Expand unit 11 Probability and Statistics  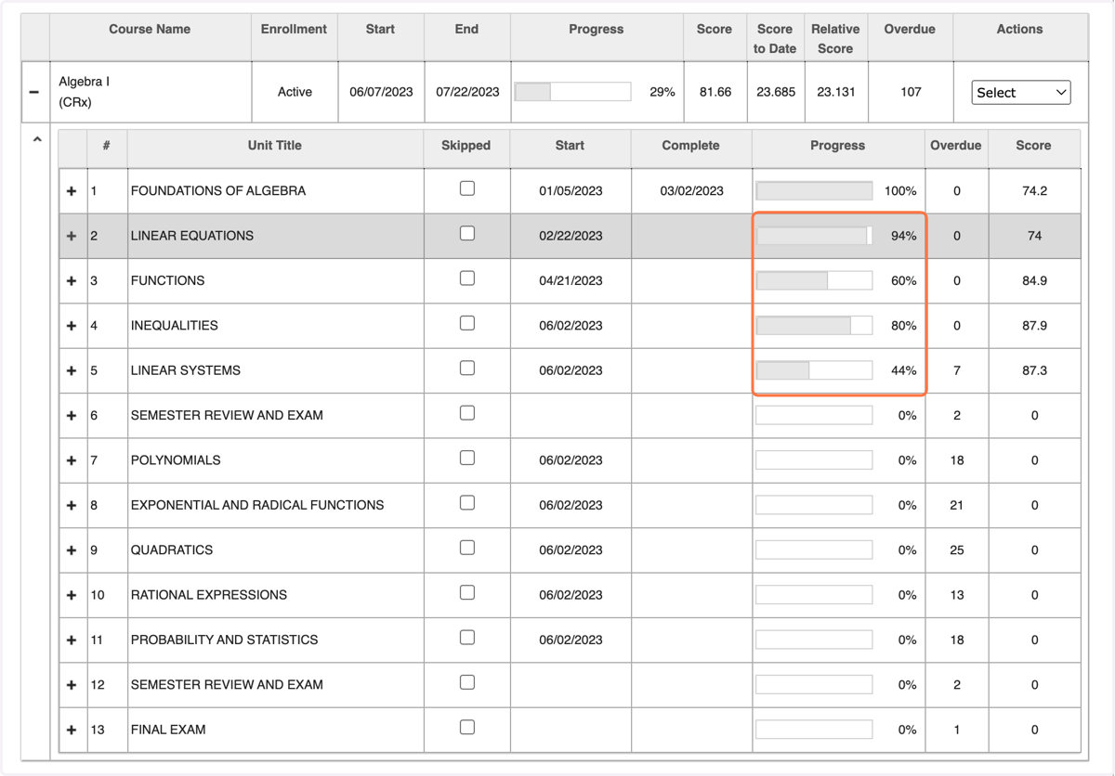72,640
